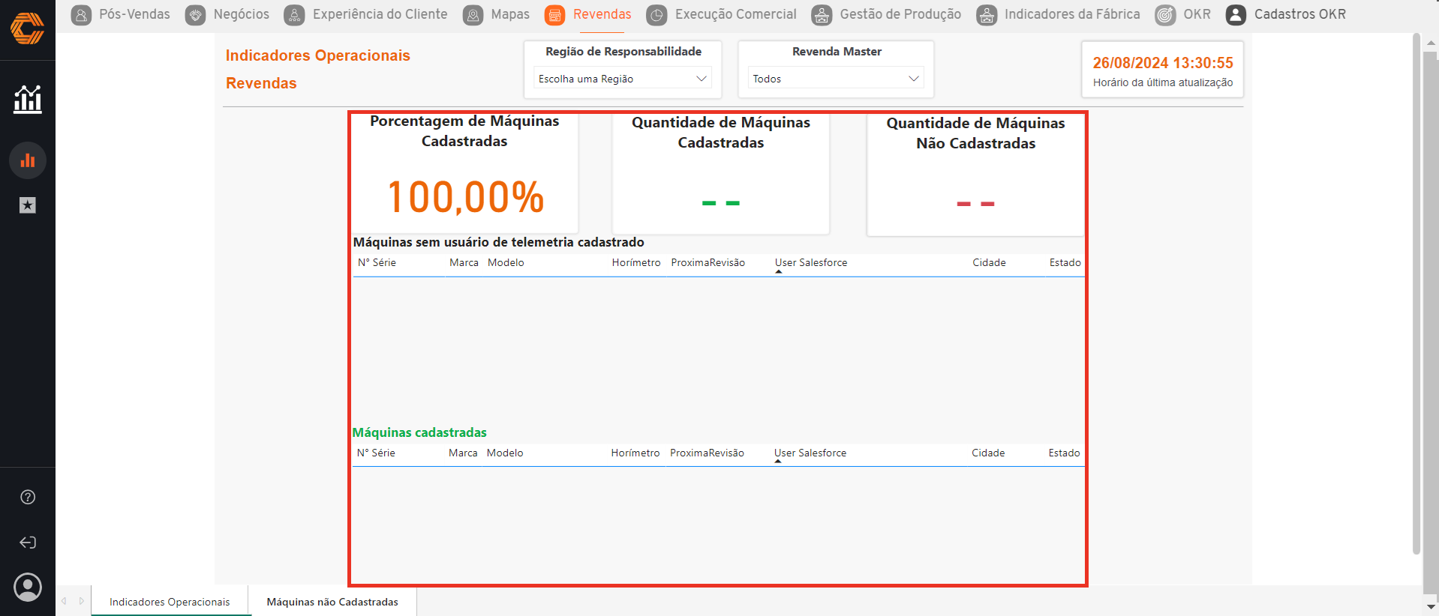Click the Quantidade de Máquinas Não Cadastradas card
This screenshot has height=616, width=1439.
click(x=975, y=175)
